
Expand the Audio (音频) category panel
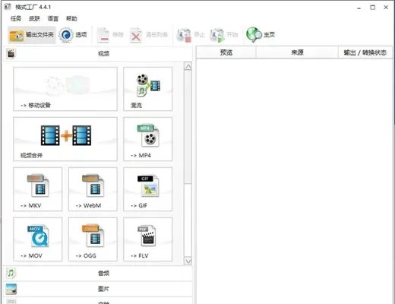(98, 273)
